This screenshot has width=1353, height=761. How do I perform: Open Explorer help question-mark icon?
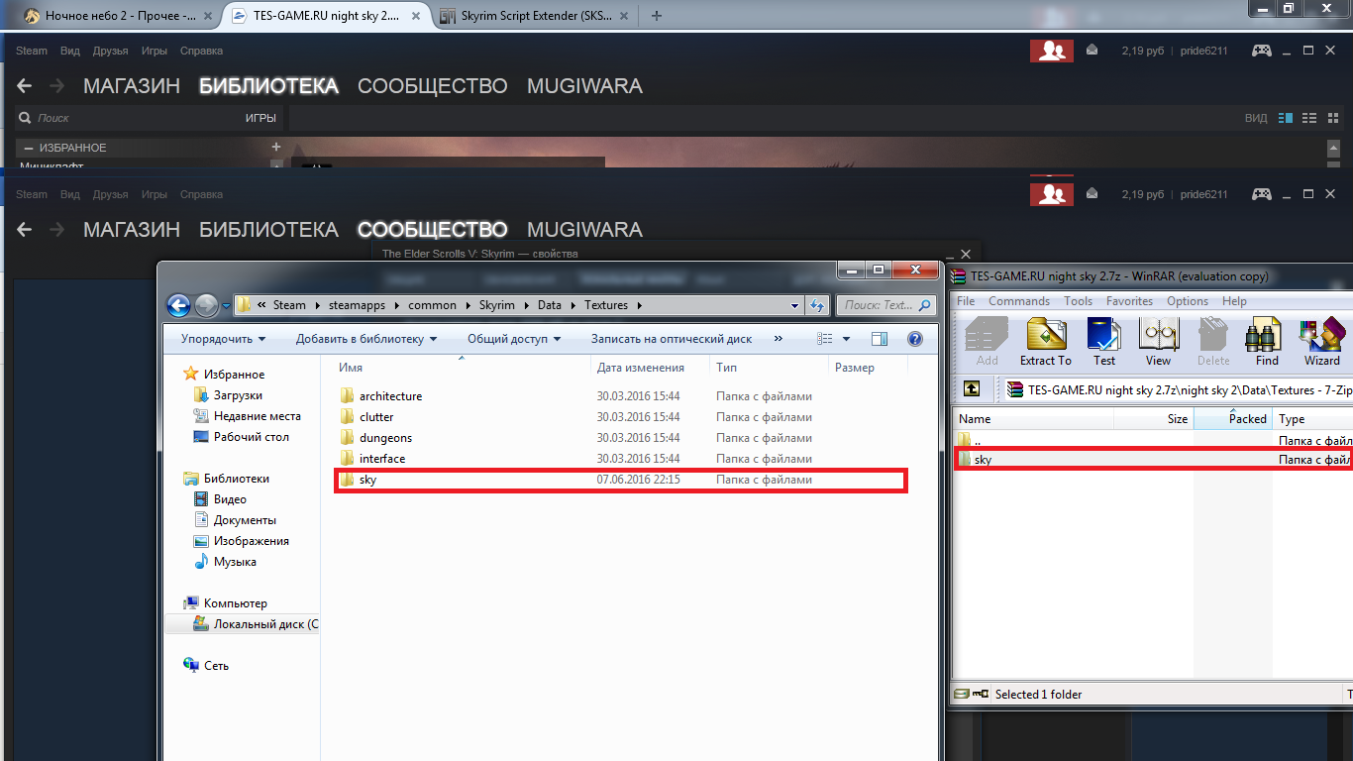pos(915,339)
